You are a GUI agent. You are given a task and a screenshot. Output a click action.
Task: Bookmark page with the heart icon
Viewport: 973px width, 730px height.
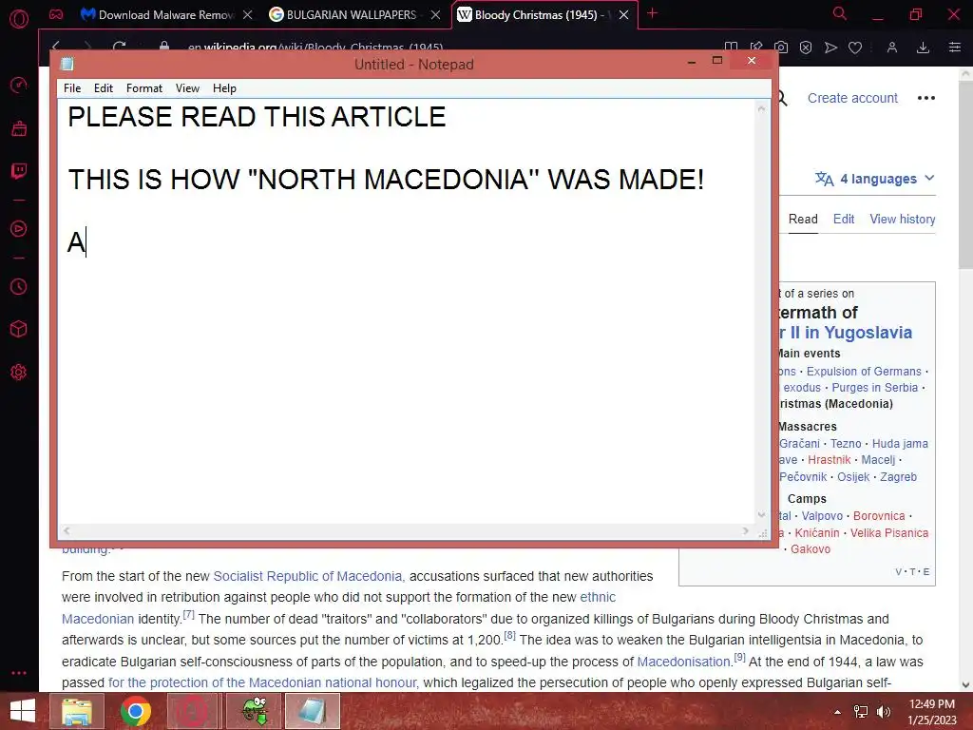[x=855, y=48]
